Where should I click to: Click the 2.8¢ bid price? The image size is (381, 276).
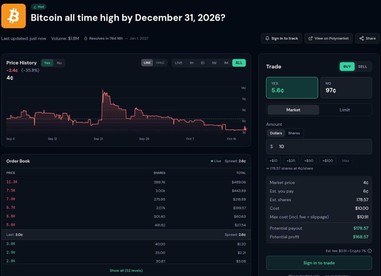pyautogui.click(x=11, y=261)
